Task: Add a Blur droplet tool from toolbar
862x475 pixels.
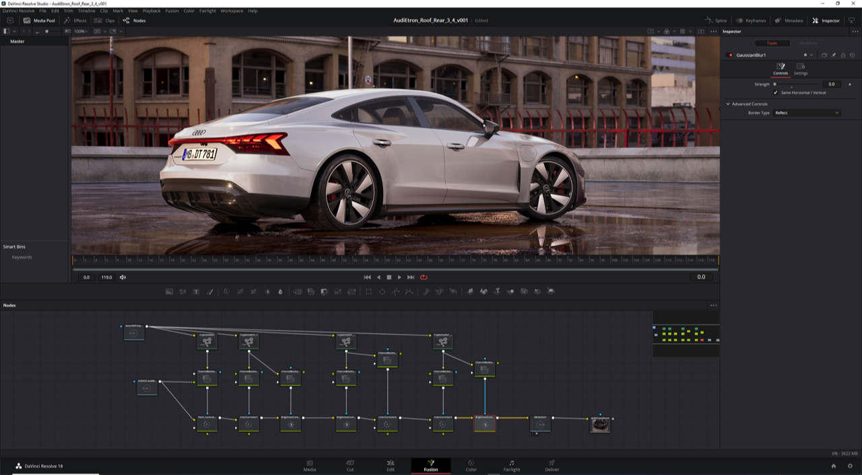Action: [x=280, y=291]
